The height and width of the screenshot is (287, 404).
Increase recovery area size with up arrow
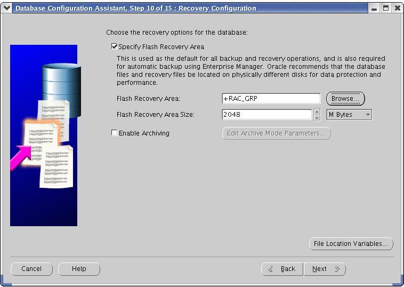click(x=317, y=112)
